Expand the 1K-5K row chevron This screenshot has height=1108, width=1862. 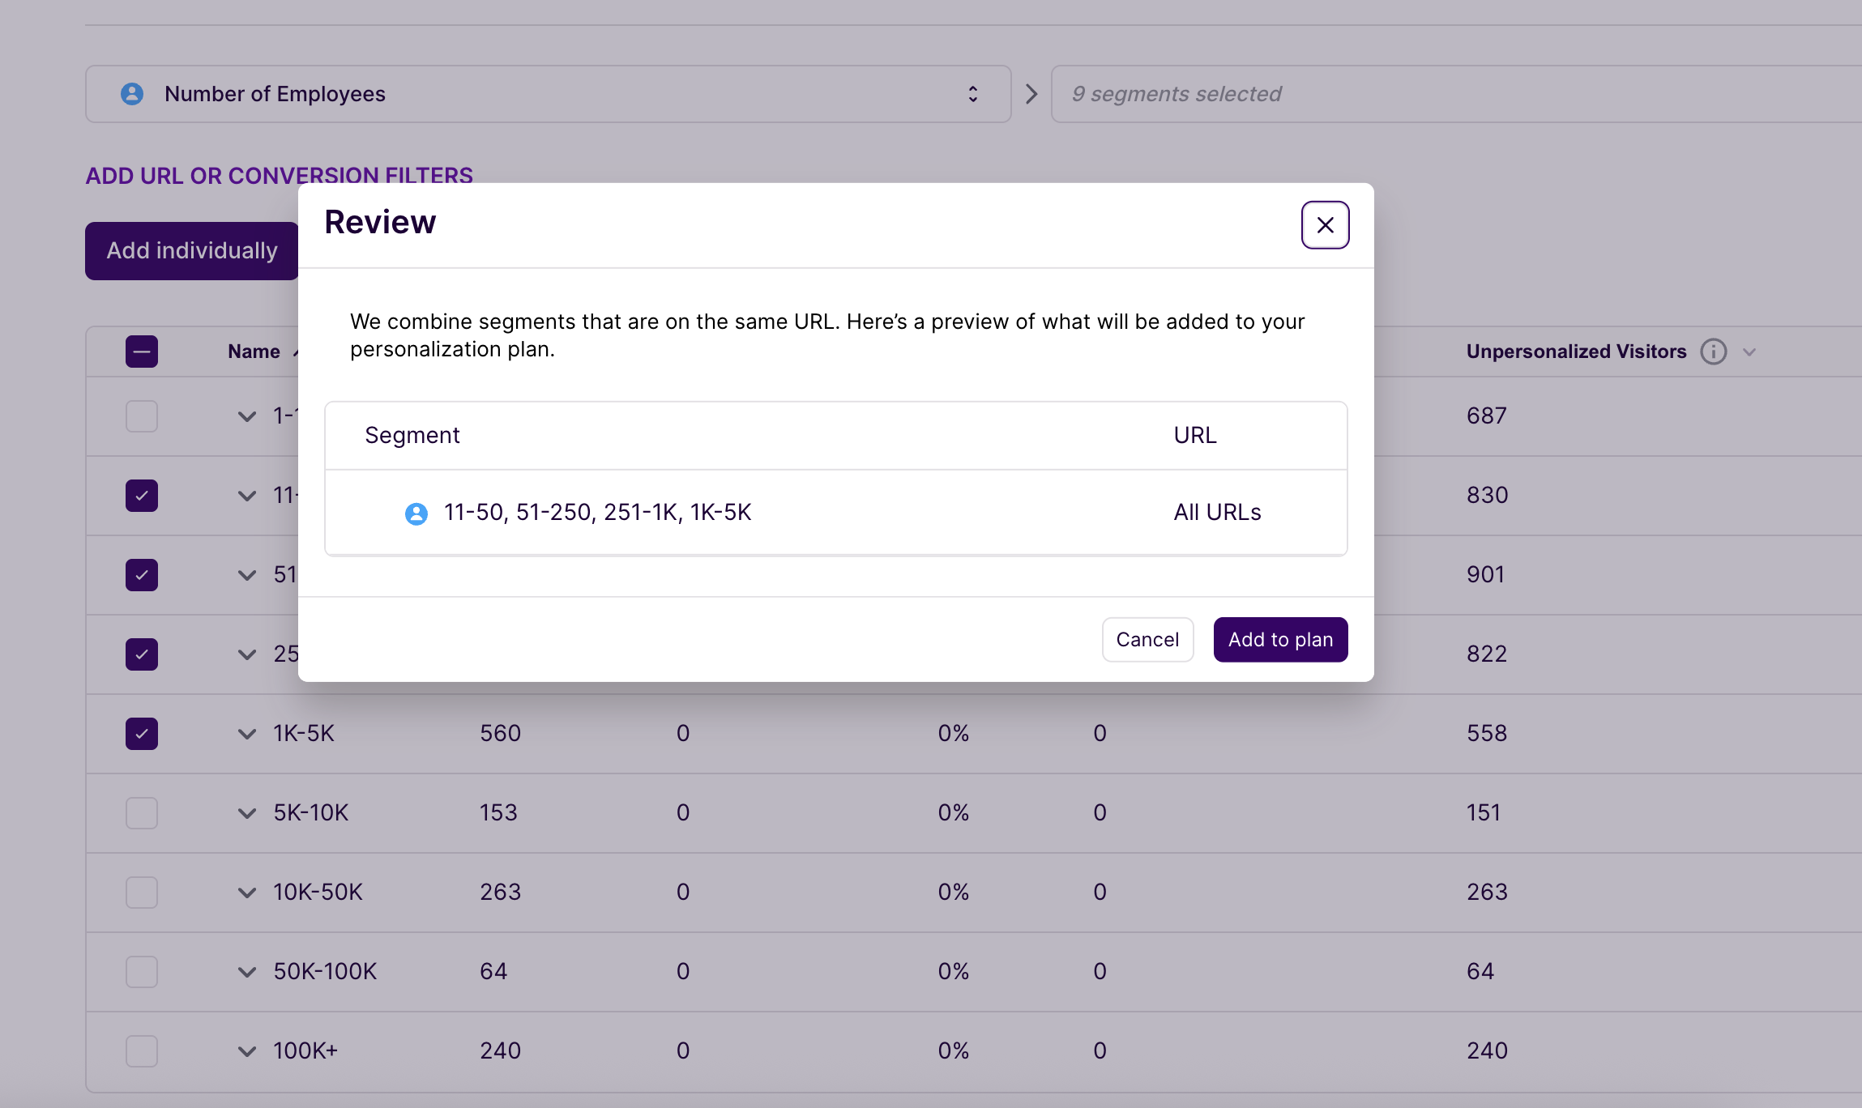pyautogui.click(x=247, y=735)
